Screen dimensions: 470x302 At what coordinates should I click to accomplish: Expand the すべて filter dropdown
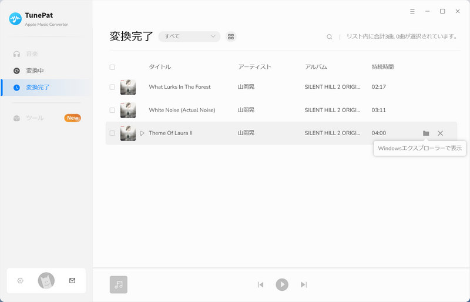[x=189, y=36]
